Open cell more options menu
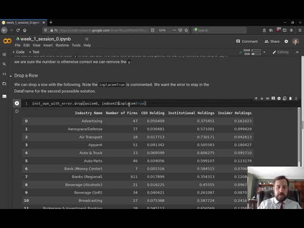The image size is (304, 228). pos(296,98)
